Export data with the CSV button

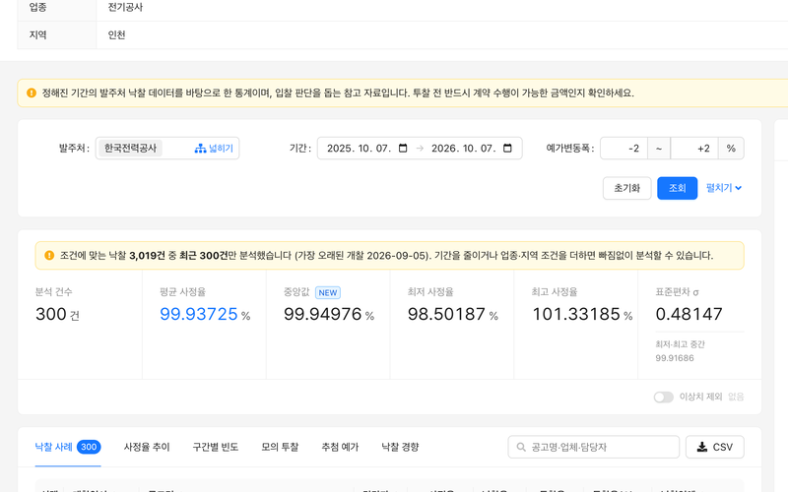click(x=715, y=447)
